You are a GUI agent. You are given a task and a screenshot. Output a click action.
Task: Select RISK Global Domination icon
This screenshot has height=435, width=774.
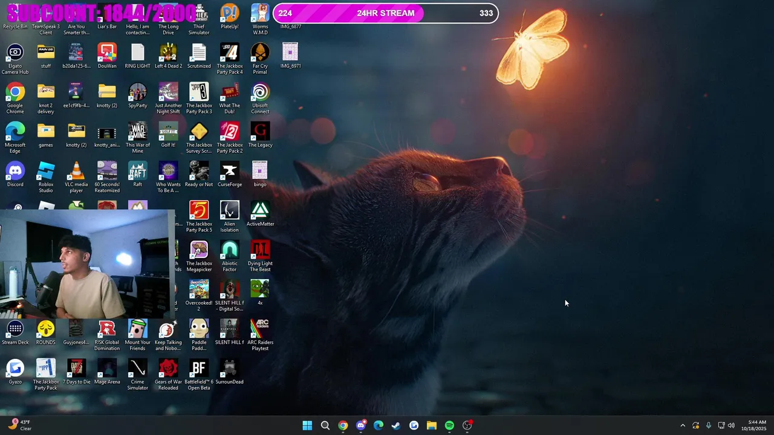click(107, 335)
